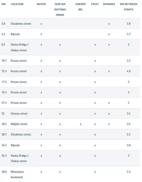
Task: Click the FRUIT column header
Action: (95, 4)
